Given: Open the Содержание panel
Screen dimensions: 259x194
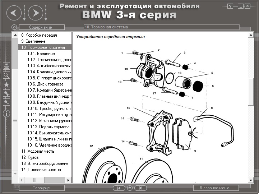Looking at the screenshot, I should pos(42,27).
